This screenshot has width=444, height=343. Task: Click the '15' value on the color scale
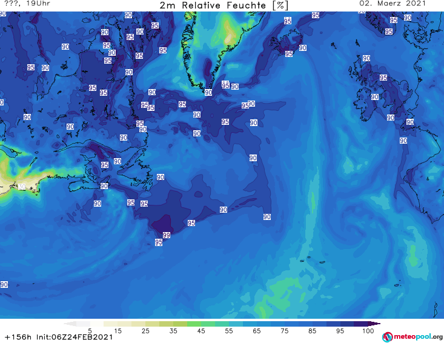[x=118, y=330]
